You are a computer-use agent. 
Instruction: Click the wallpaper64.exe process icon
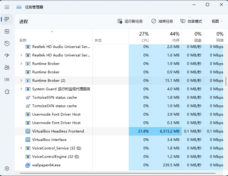[x=28, y=165]
